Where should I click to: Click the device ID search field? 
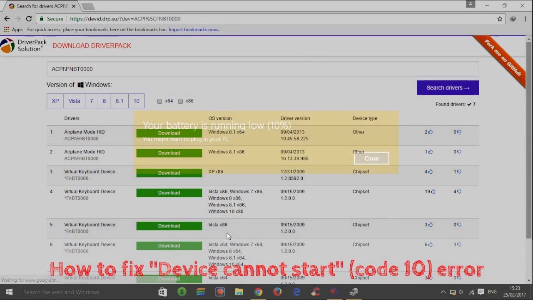click(x=263, y=69)
